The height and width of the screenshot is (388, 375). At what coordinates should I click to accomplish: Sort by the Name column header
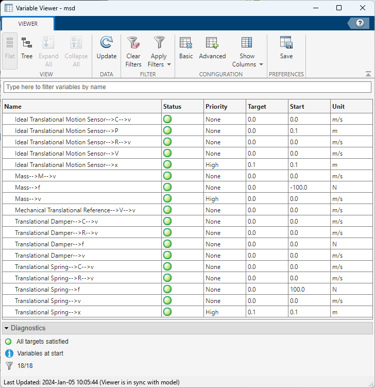pos(13,107)
